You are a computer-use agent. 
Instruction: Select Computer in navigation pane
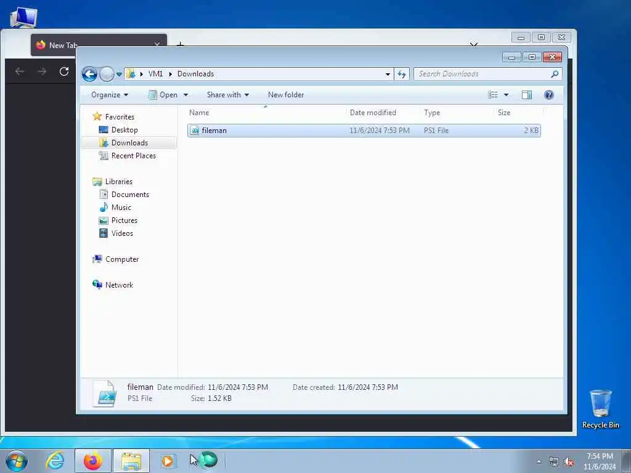click(122, 259)
